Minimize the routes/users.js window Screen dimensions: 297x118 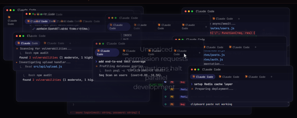tap(189, 11)
